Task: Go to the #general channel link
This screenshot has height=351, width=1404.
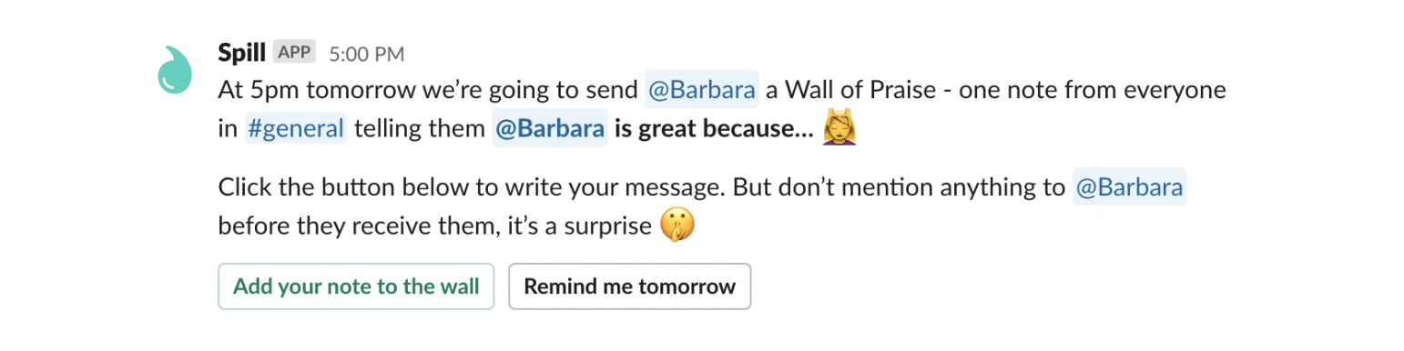Action: (295, 128)
